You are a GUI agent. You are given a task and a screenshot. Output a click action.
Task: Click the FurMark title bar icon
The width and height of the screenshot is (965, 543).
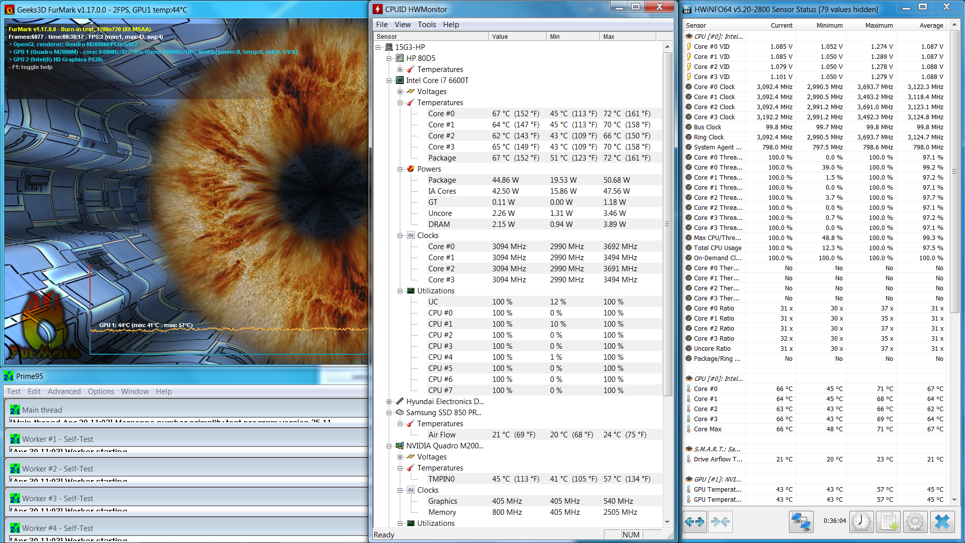tap(10, 10)
